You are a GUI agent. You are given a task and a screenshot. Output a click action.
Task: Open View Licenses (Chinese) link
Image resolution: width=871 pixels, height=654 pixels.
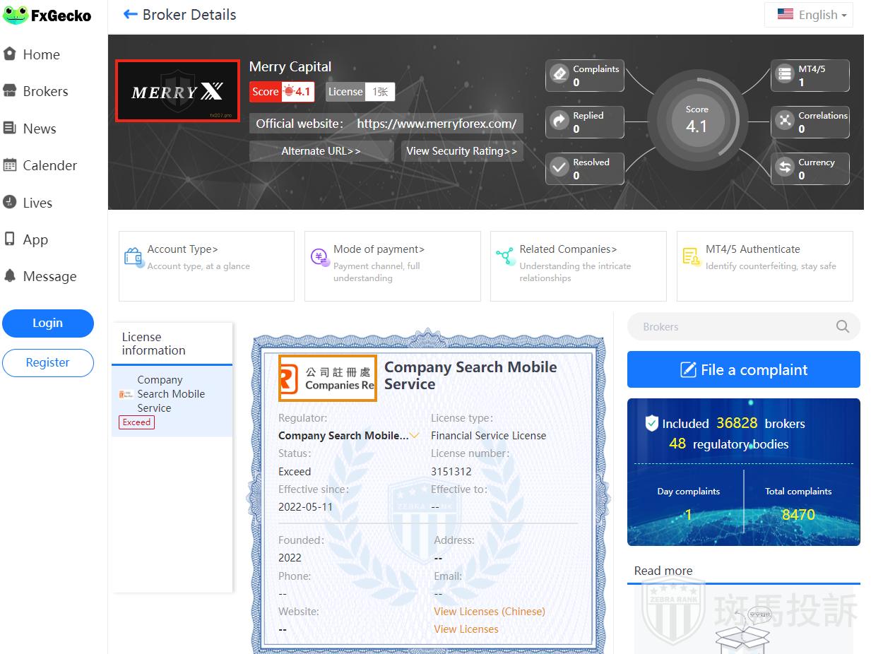tap(489, 612)
